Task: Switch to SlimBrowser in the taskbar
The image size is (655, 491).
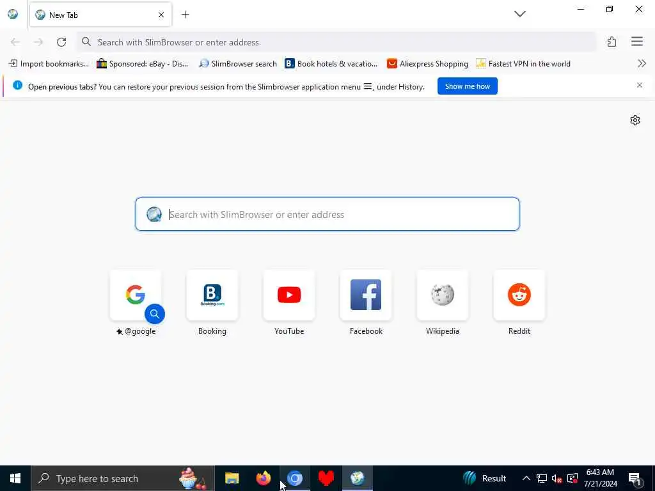Action: pyautogui.click(x=358, y=478)
